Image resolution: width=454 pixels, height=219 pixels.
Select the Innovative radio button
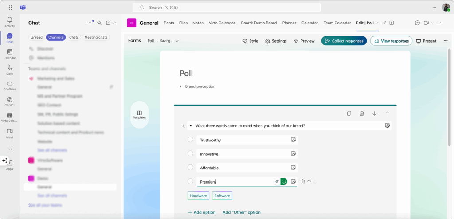point(190,153)
